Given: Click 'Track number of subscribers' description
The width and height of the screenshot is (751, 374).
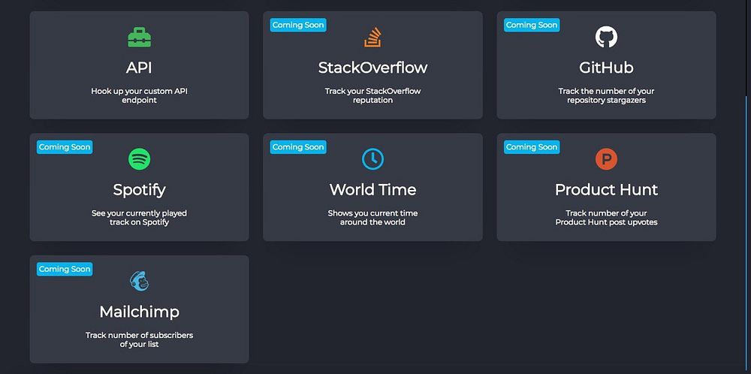Looking at the screenshot, I should coord(140,335).
